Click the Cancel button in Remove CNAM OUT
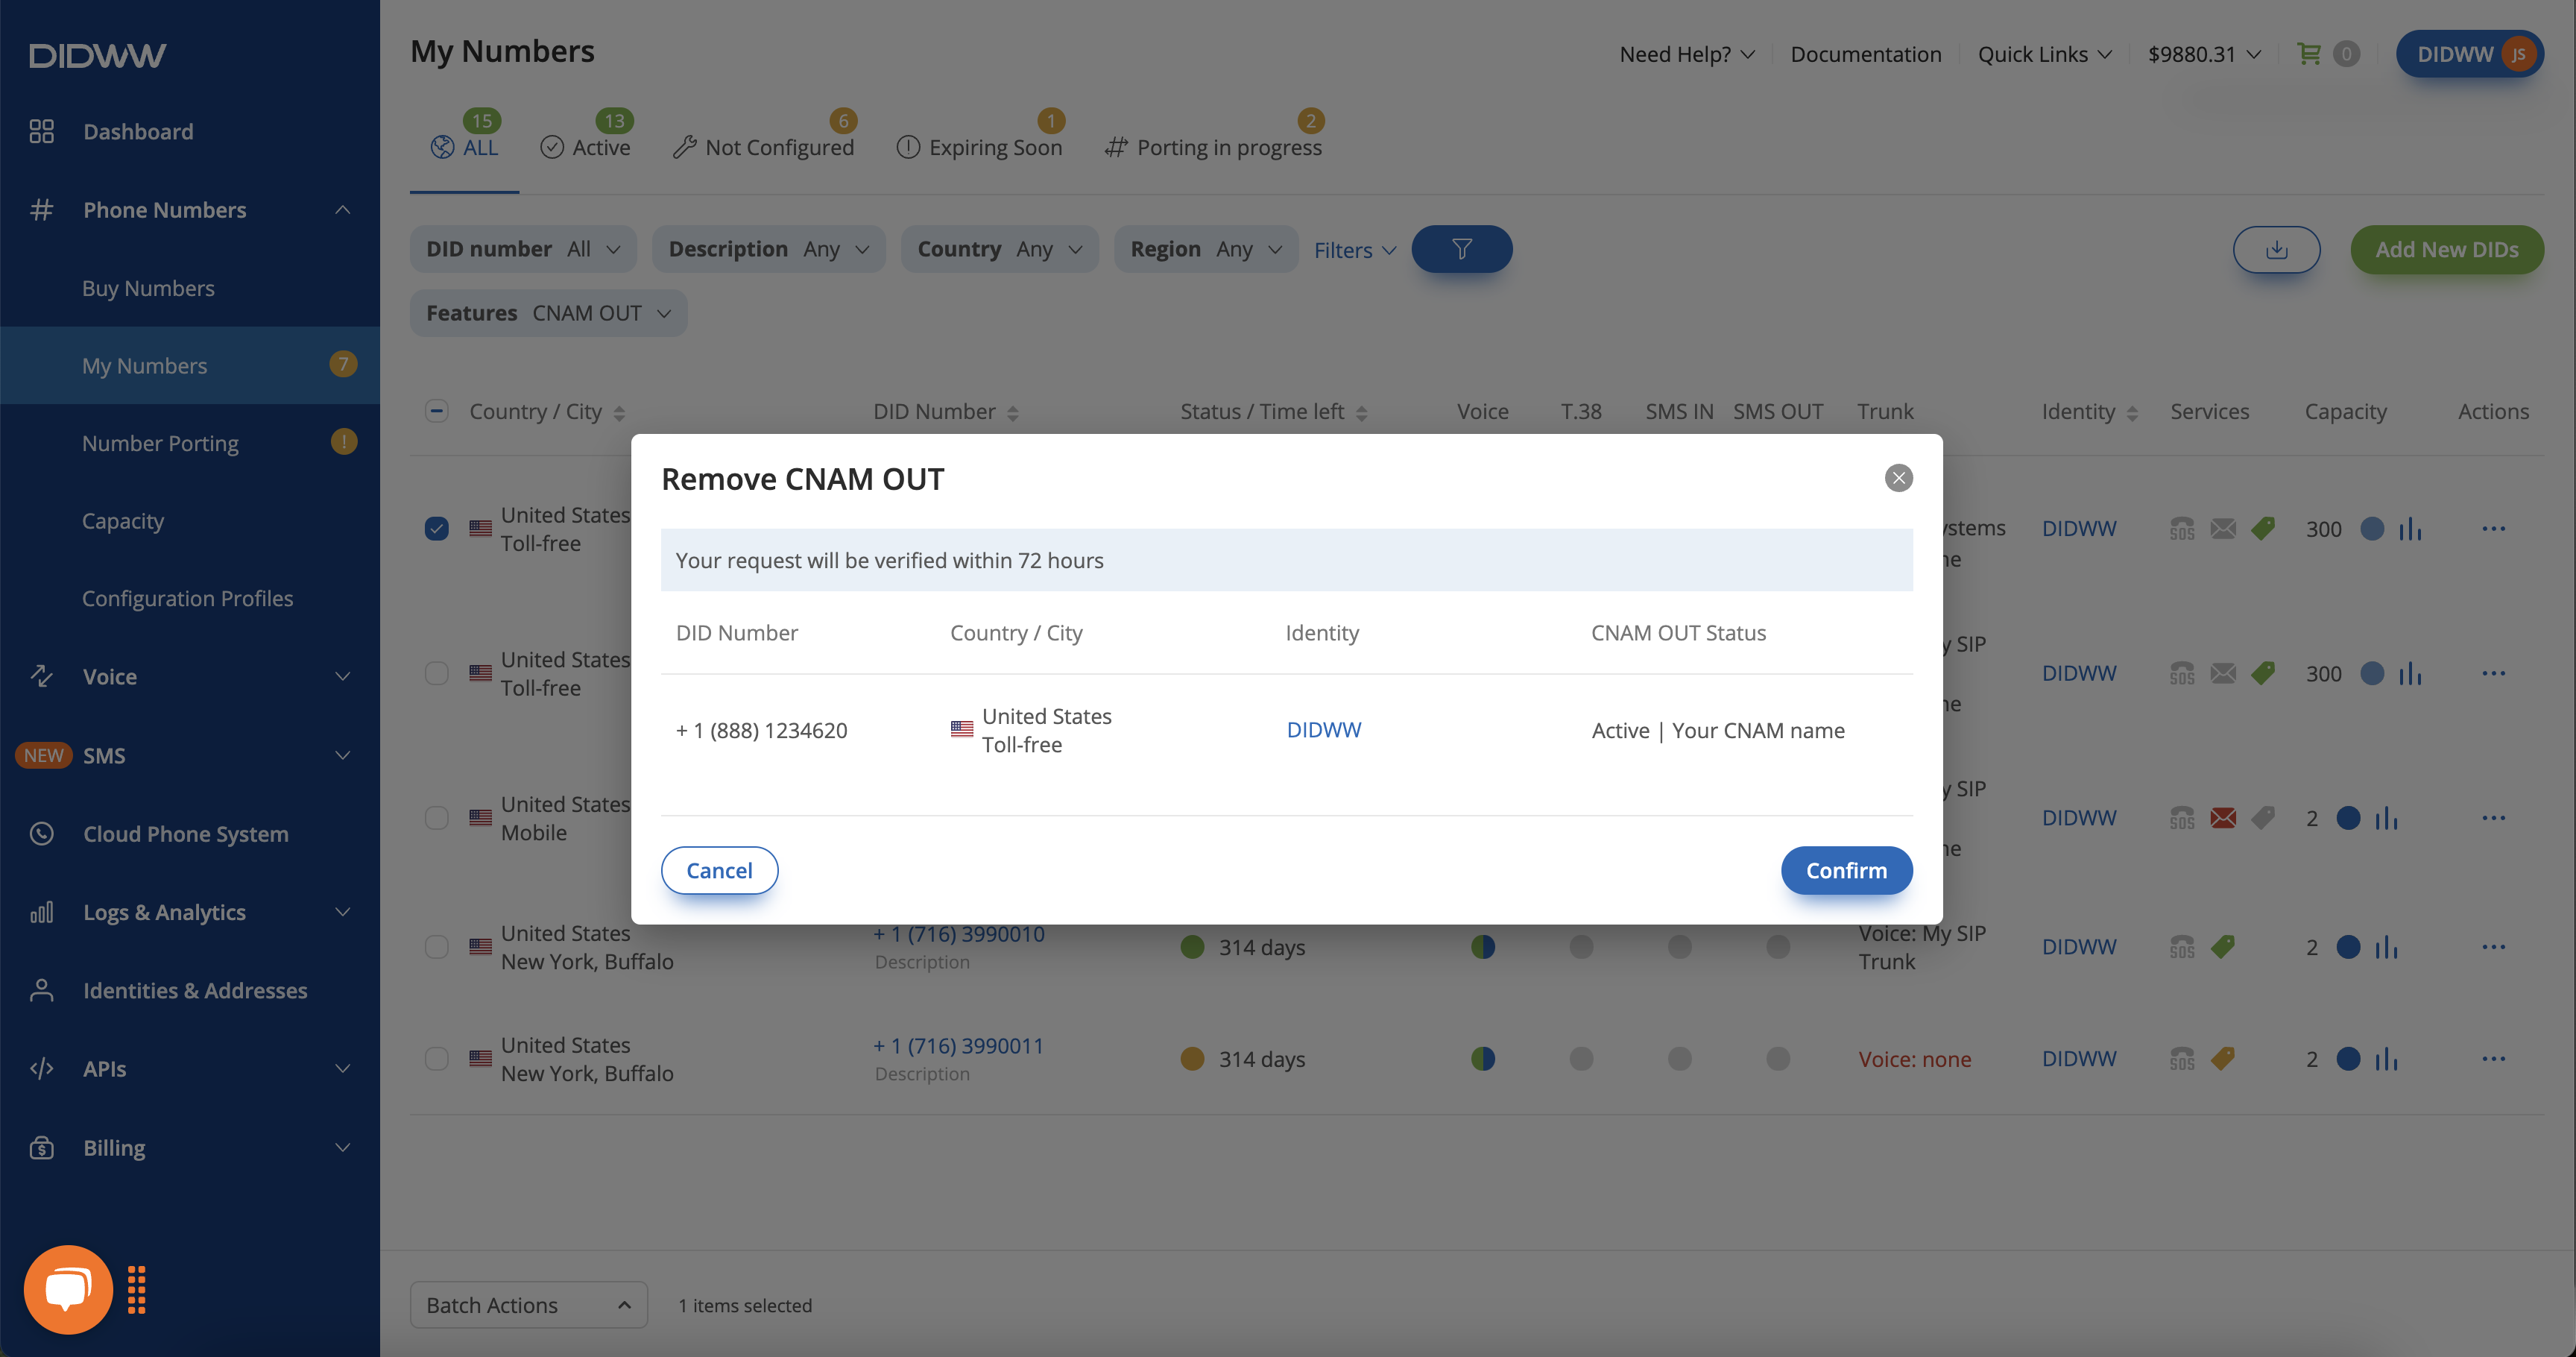The width and height of the screenshot is (2576, 1357). [x=717, y=869]
